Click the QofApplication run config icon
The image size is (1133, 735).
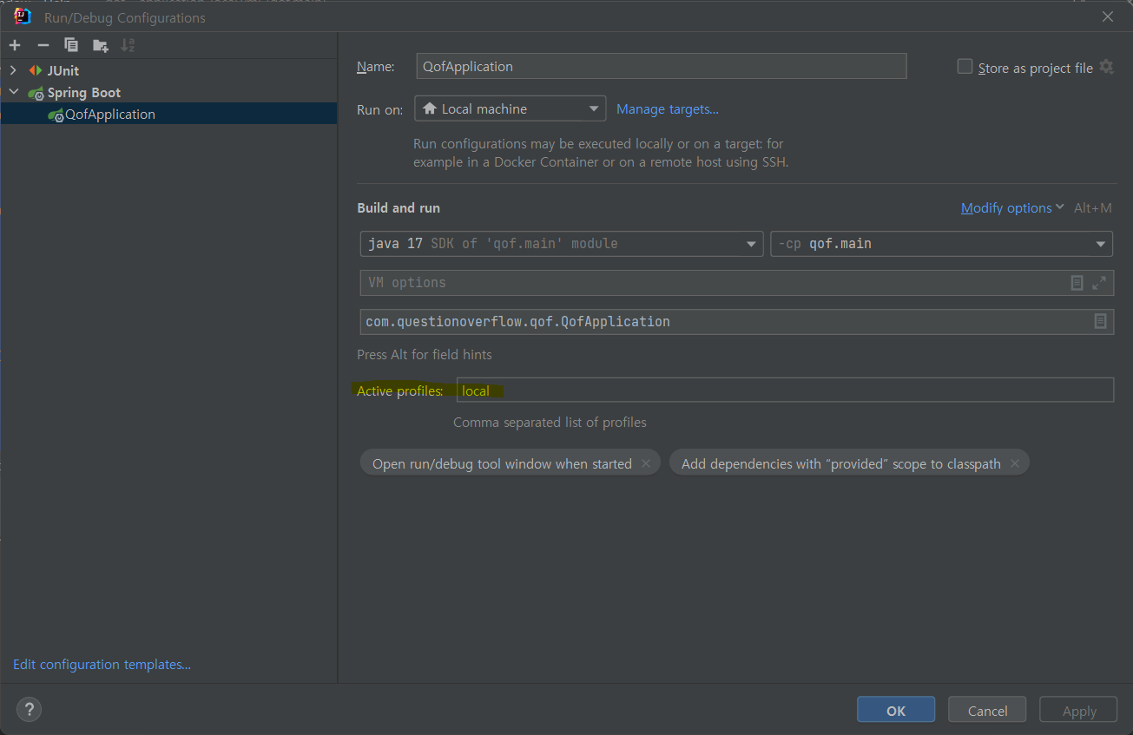point(56,115)
